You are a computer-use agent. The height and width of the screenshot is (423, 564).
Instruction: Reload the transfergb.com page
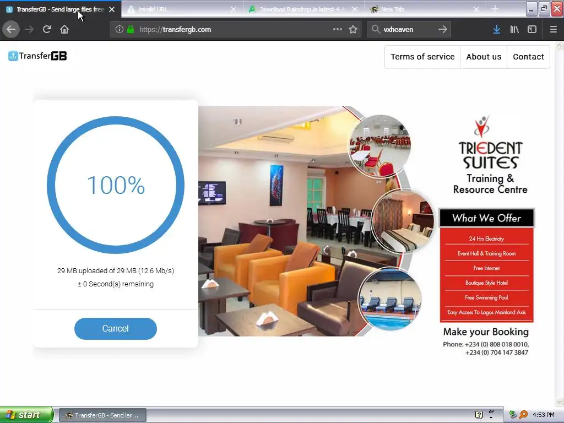(x=47, y=30)
